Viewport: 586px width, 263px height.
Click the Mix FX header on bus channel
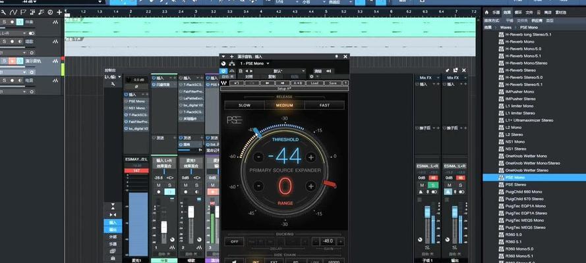pos(426,78)
